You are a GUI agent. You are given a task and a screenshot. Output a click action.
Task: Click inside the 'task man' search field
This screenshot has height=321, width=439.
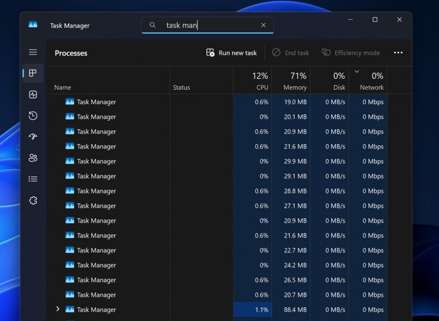207,25
